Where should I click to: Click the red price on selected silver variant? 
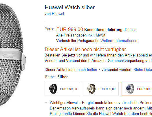pyautogui.click(x=144, y=89)
